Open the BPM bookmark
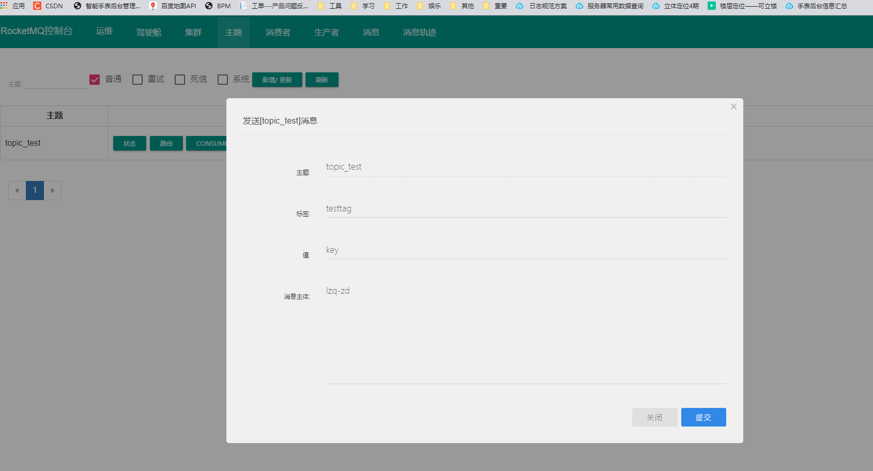Screen dimensions: 873x471 click(218, 6)
